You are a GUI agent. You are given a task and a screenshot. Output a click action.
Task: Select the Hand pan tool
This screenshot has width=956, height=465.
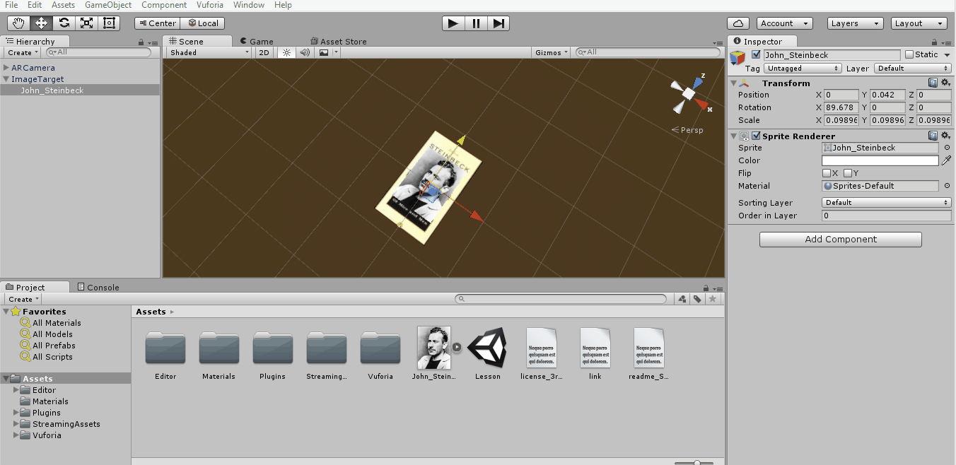pos(18,23)
